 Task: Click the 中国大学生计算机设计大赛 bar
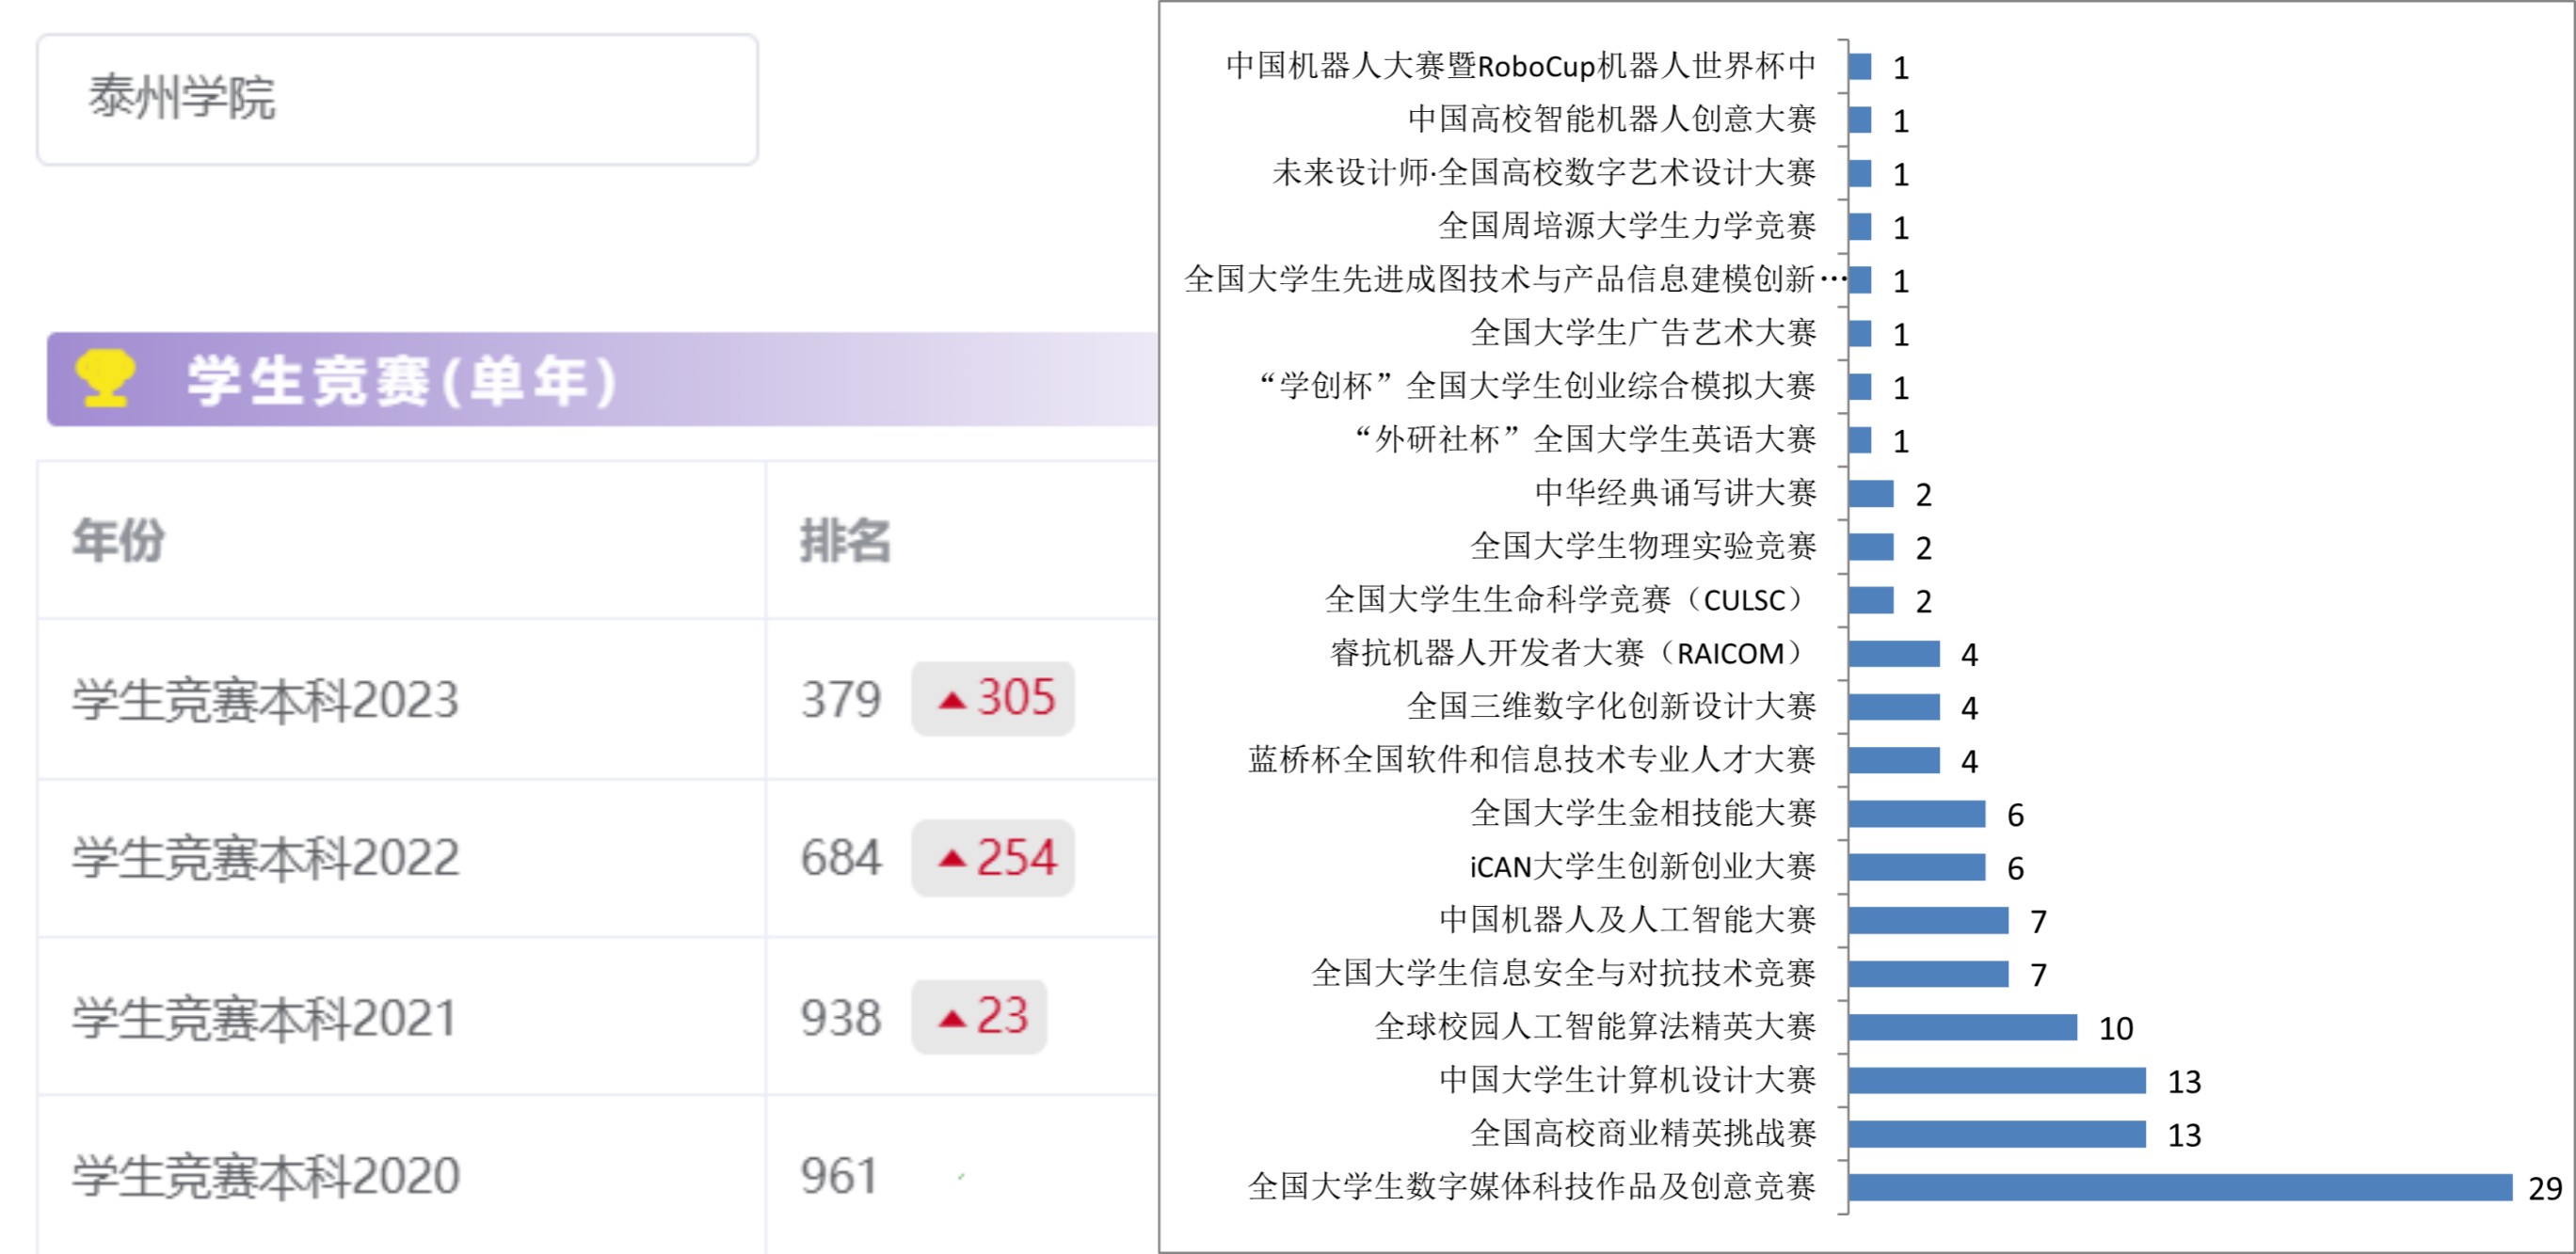[1997, 1080]
